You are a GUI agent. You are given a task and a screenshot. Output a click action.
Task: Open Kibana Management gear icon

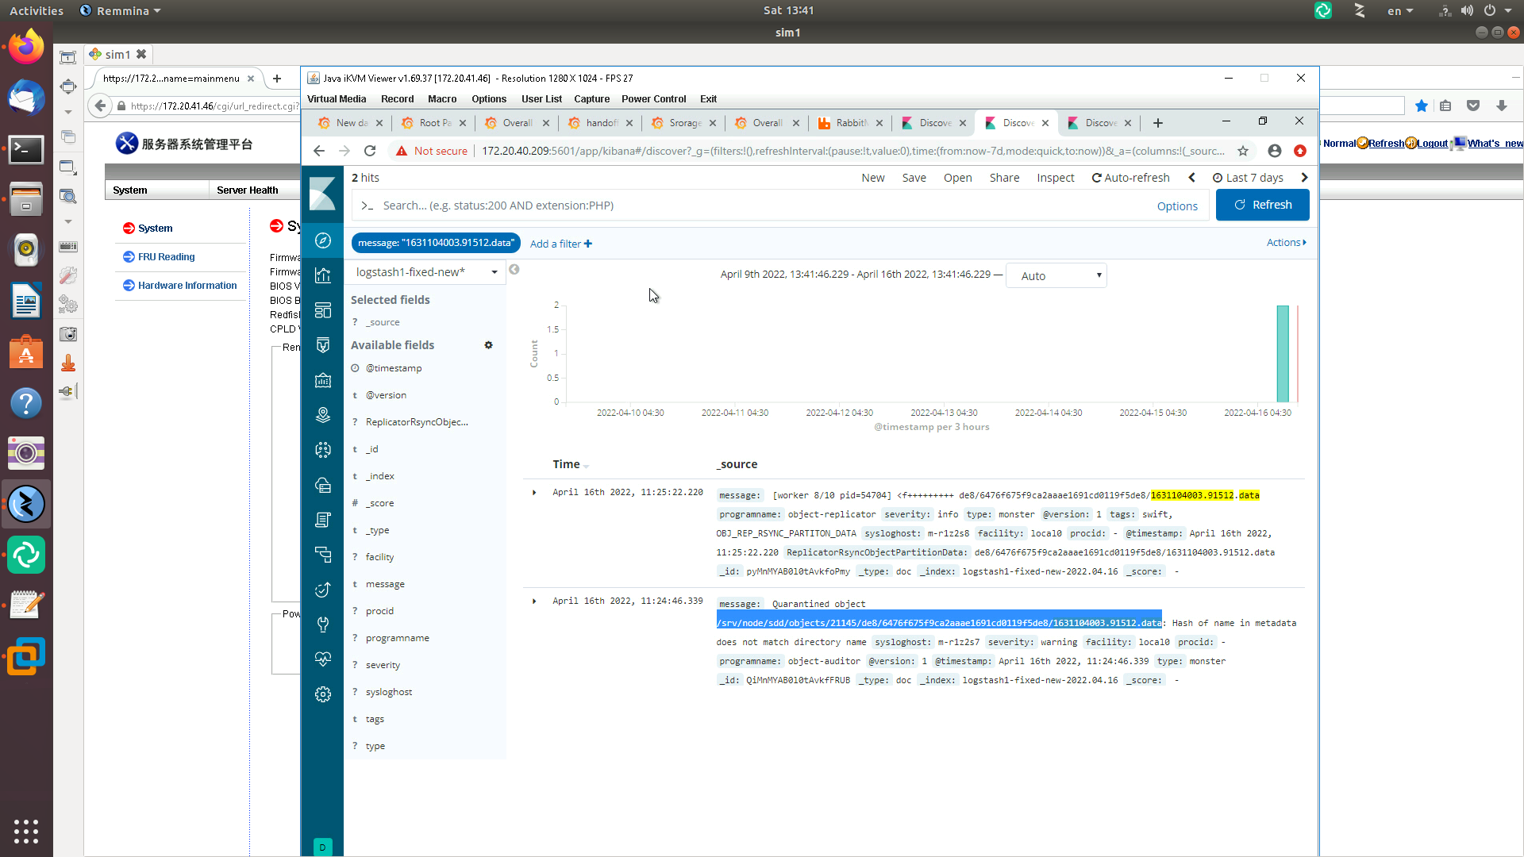point(322,694)
